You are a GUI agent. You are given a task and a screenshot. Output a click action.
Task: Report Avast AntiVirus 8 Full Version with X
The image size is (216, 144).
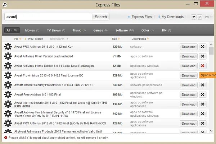click(x=202, y=56)
